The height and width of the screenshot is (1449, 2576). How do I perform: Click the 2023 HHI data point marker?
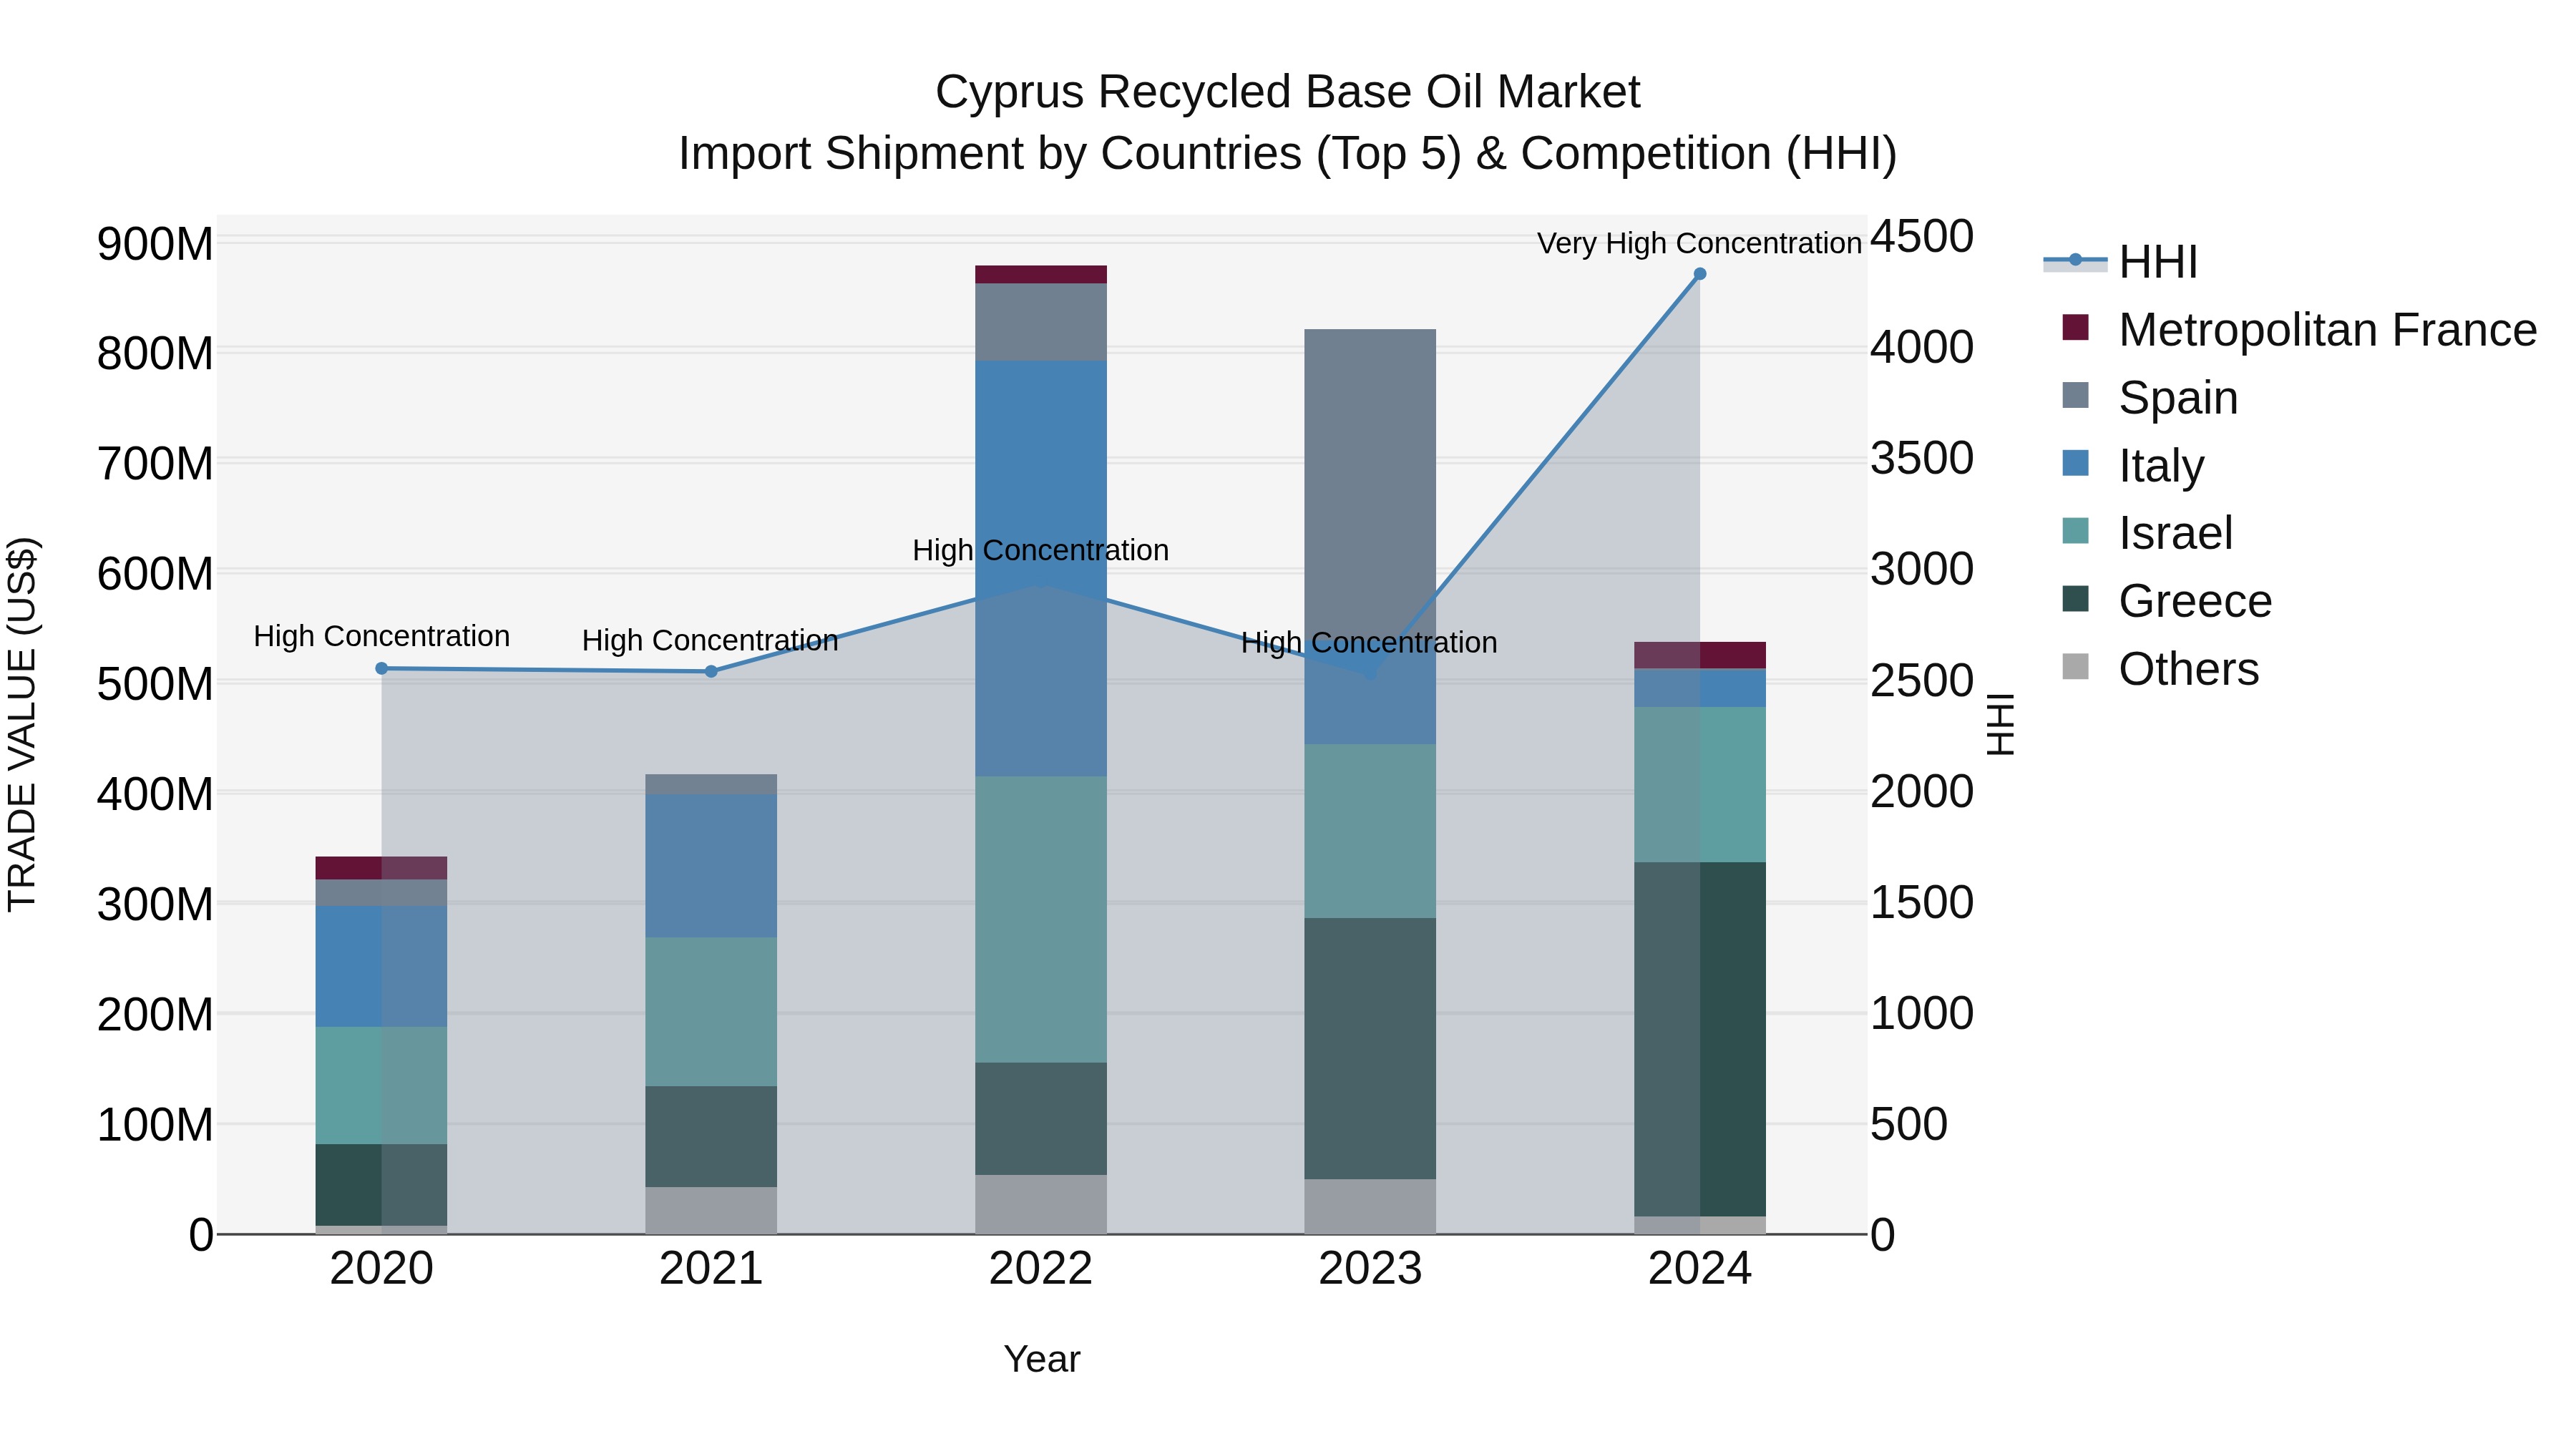coord(1370,674)
